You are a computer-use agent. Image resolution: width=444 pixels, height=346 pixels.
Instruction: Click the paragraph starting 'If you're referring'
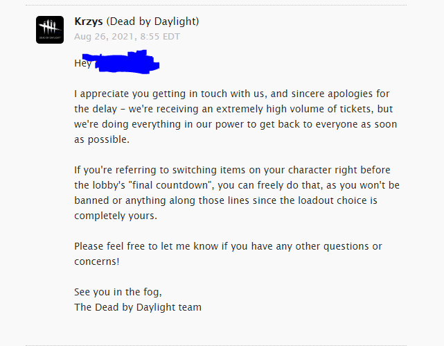point(237,193)
